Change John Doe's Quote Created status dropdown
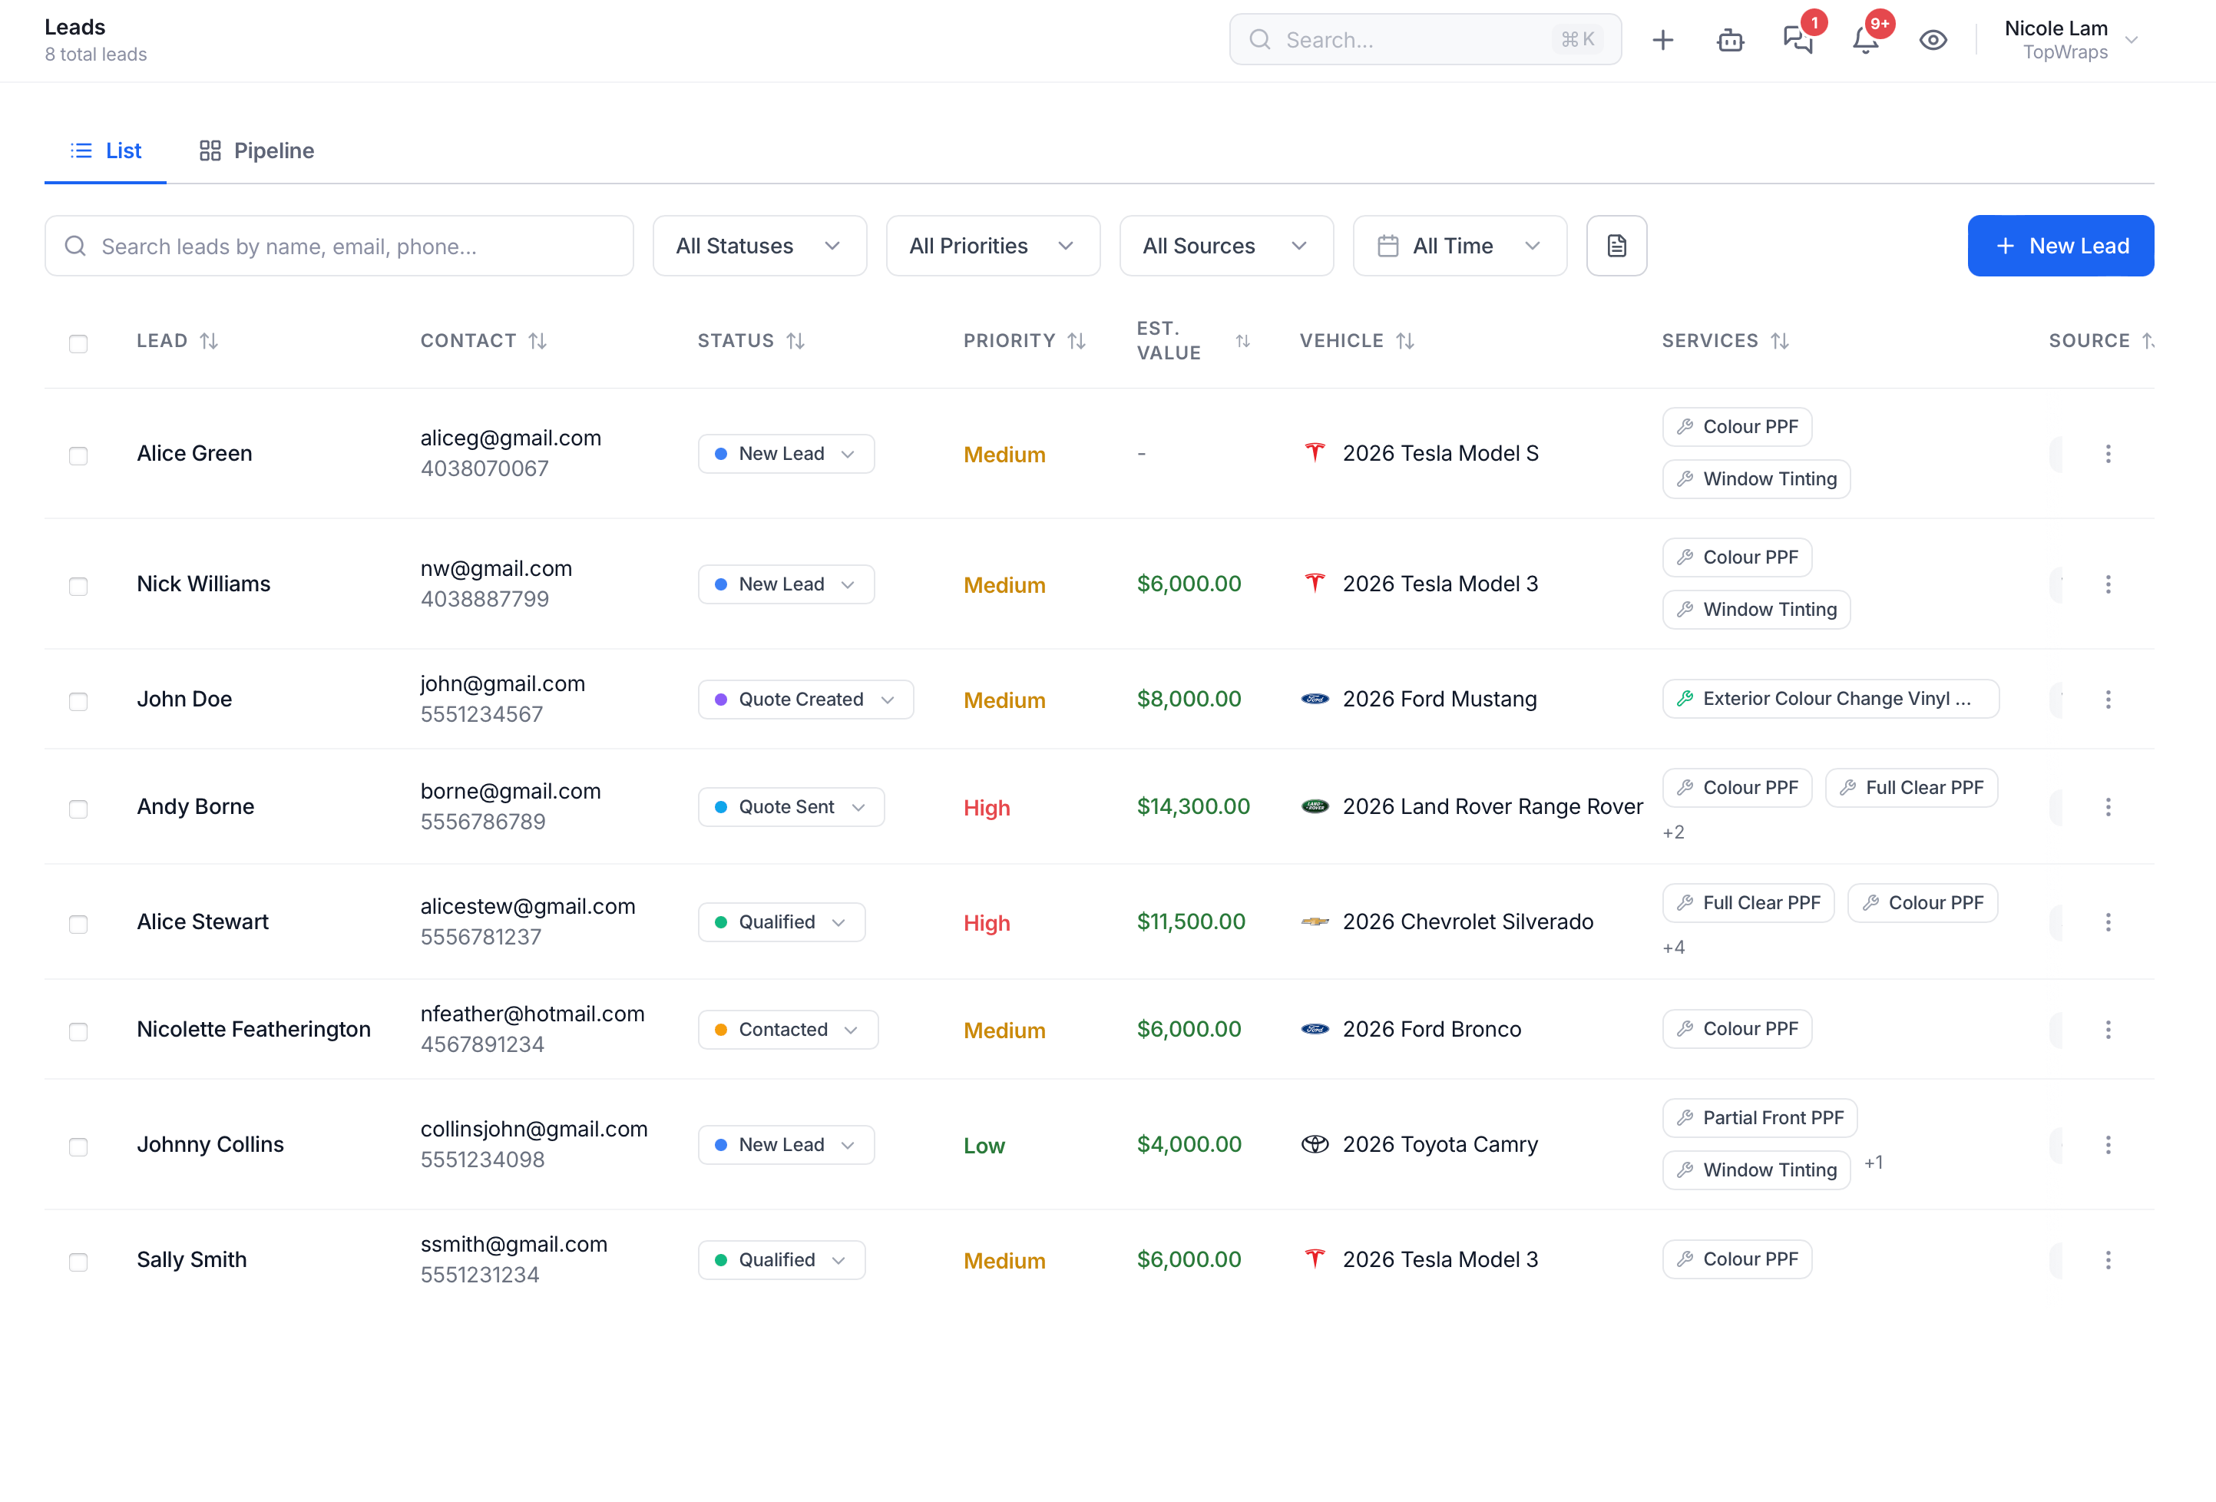2216x1502 pixels. point(805,700)
